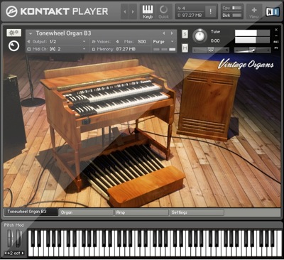Switch to the Organ tab
The height and width of the screenshot is (260, 284).
tap(86, 212)
